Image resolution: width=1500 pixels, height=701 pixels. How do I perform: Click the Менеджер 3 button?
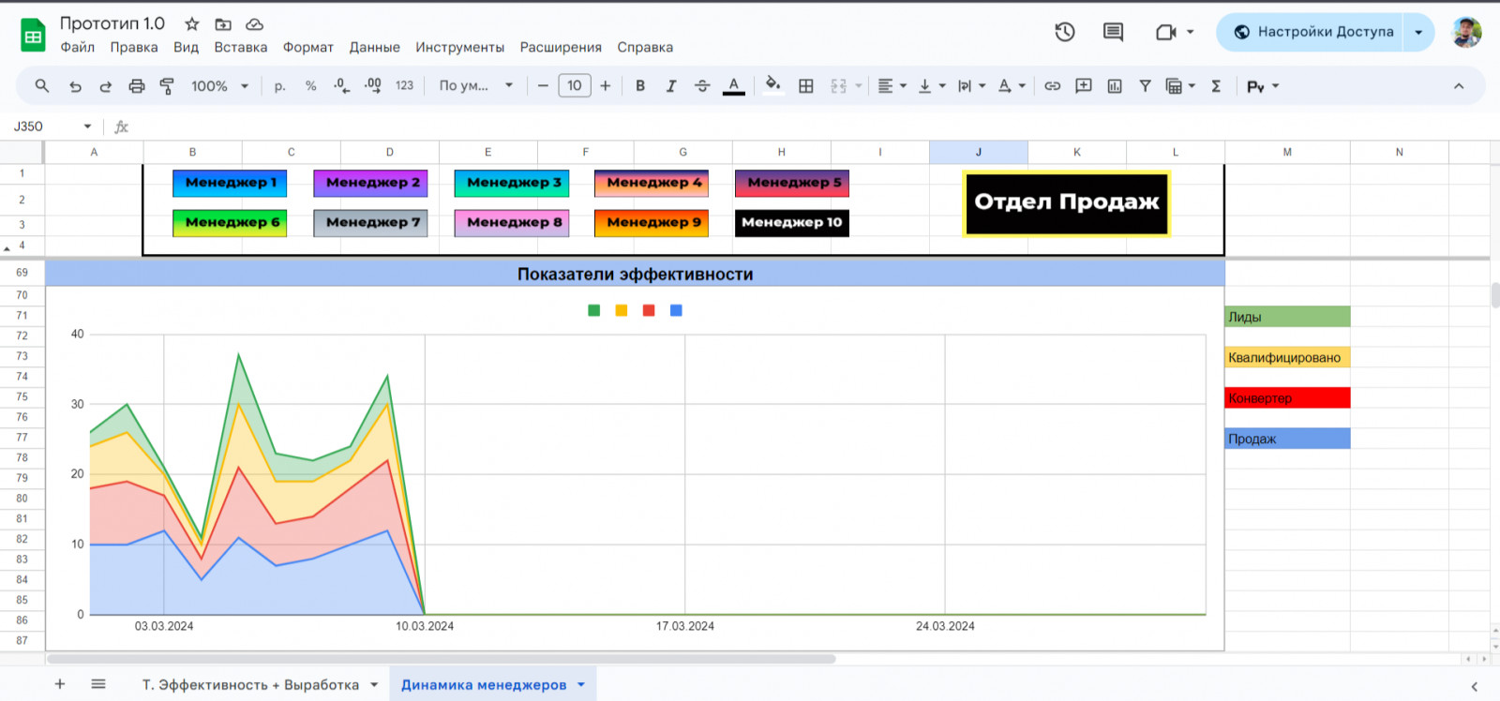(x=512, y=183)
